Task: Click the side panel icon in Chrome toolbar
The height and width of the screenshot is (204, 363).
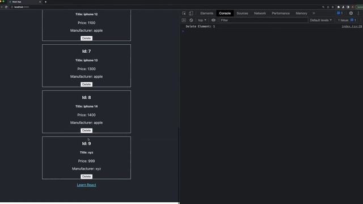Action: [x=348, y=7]
